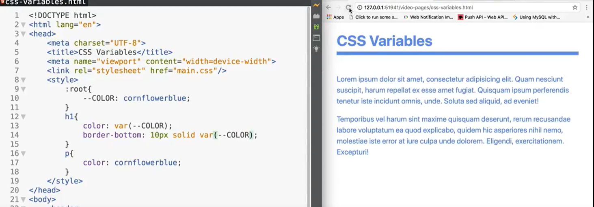Screen dimensions: 594x207
Task: Click the browser back arrow
Action: (328, 7)
